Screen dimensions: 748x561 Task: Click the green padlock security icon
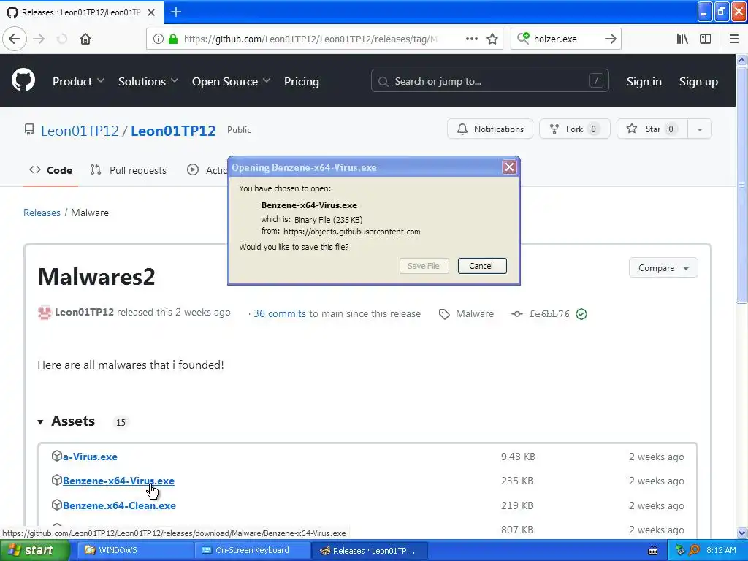(x=174, y=39)
